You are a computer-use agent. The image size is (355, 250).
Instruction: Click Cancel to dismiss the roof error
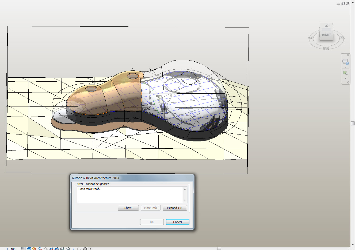pyautogui.click(x=177, y=222)
